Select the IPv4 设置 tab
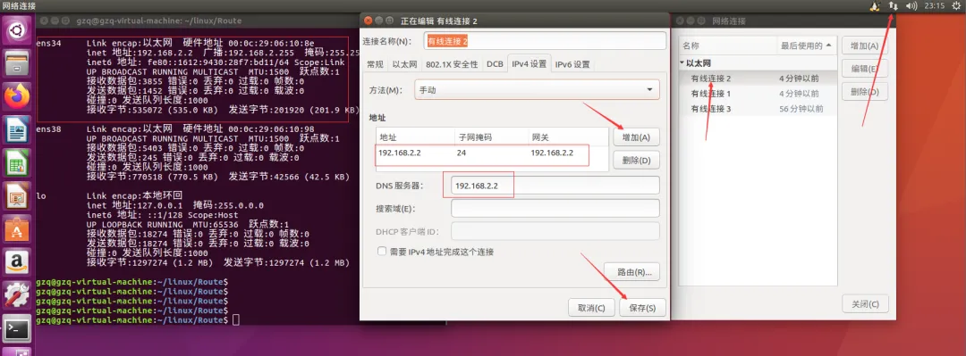Viewport: 966px width, 356px height. [530, 63]
